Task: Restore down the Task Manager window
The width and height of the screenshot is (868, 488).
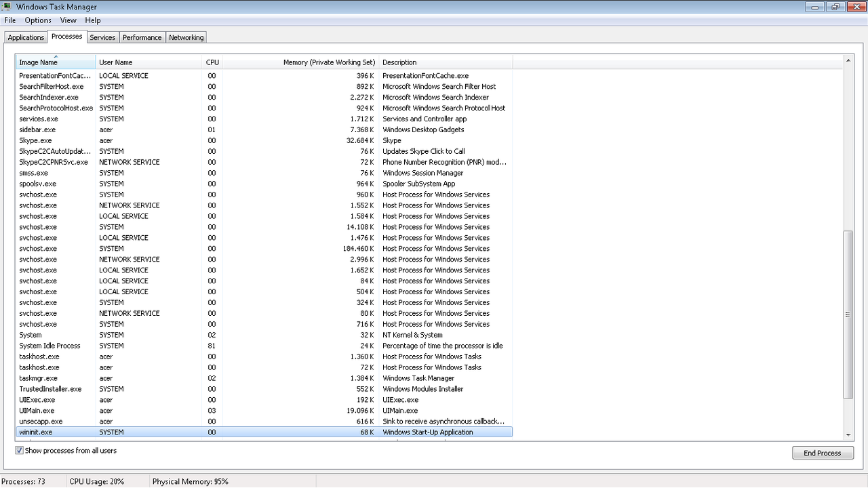Action: tap(835, 7)
